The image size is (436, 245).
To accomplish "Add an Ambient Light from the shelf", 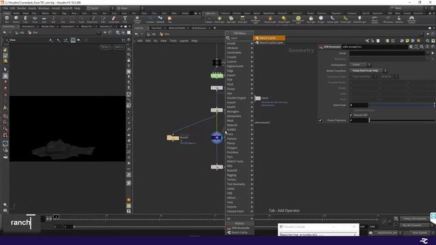I will [x=360, y=19].
